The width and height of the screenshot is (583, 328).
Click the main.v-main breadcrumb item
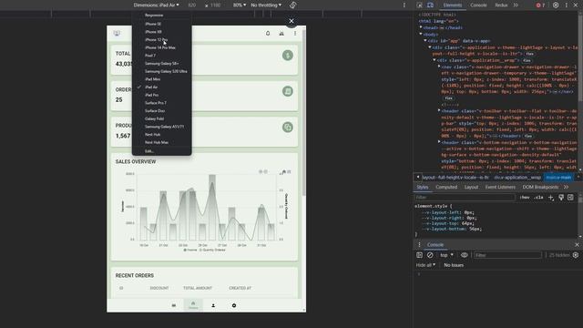(x=558, y=178)
